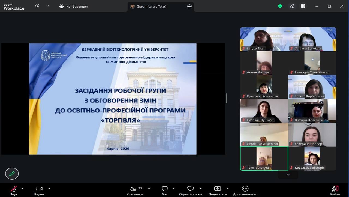Expand video options arrow next to Видео
The width and height of the screenshot is (349, 197).
click(x=49, y=188)
